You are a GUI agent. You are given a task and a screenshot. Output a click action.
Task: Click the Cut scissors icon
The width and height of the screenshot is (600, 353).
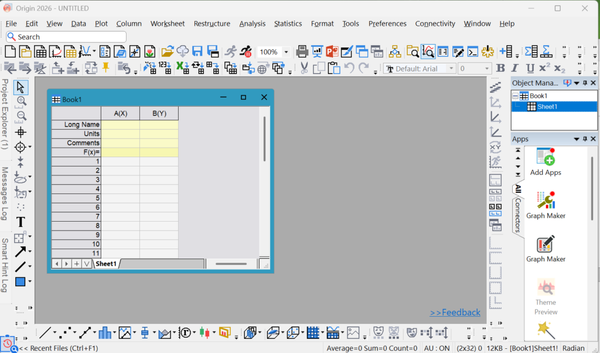(304, 68)
